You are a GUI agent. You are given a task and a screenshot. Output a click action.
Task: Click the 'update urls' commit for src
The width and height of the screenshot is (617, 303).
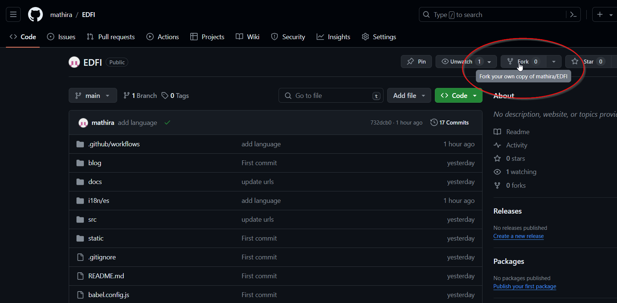[258, 219]
